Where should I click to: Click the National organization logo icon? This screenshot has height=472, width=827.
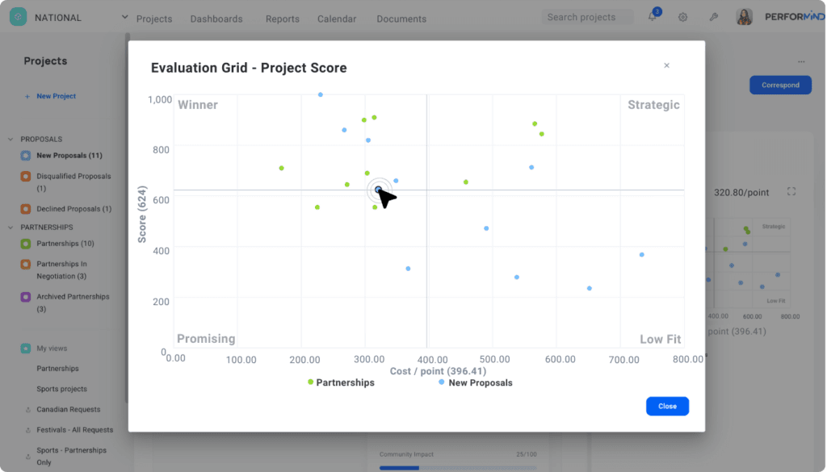pos(18,17)
